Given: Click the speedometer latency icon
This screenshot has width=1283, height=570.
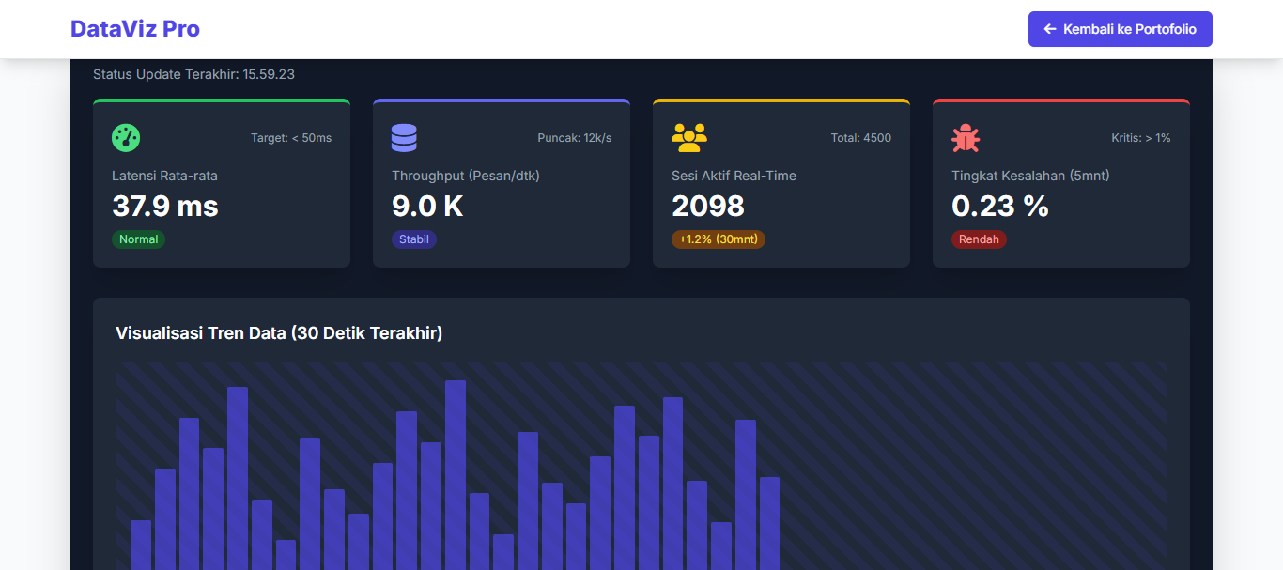Looking at the screenshot, I should 126,138.
